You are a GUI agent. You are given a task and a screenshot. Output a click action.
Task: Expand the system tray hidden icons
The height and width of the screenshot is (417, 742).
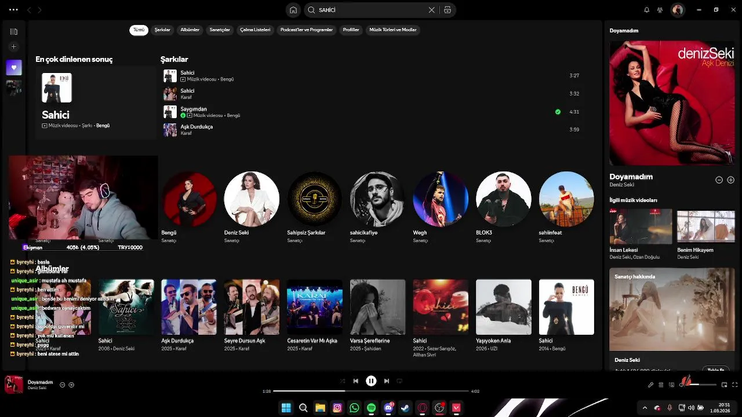click(645, 408)
